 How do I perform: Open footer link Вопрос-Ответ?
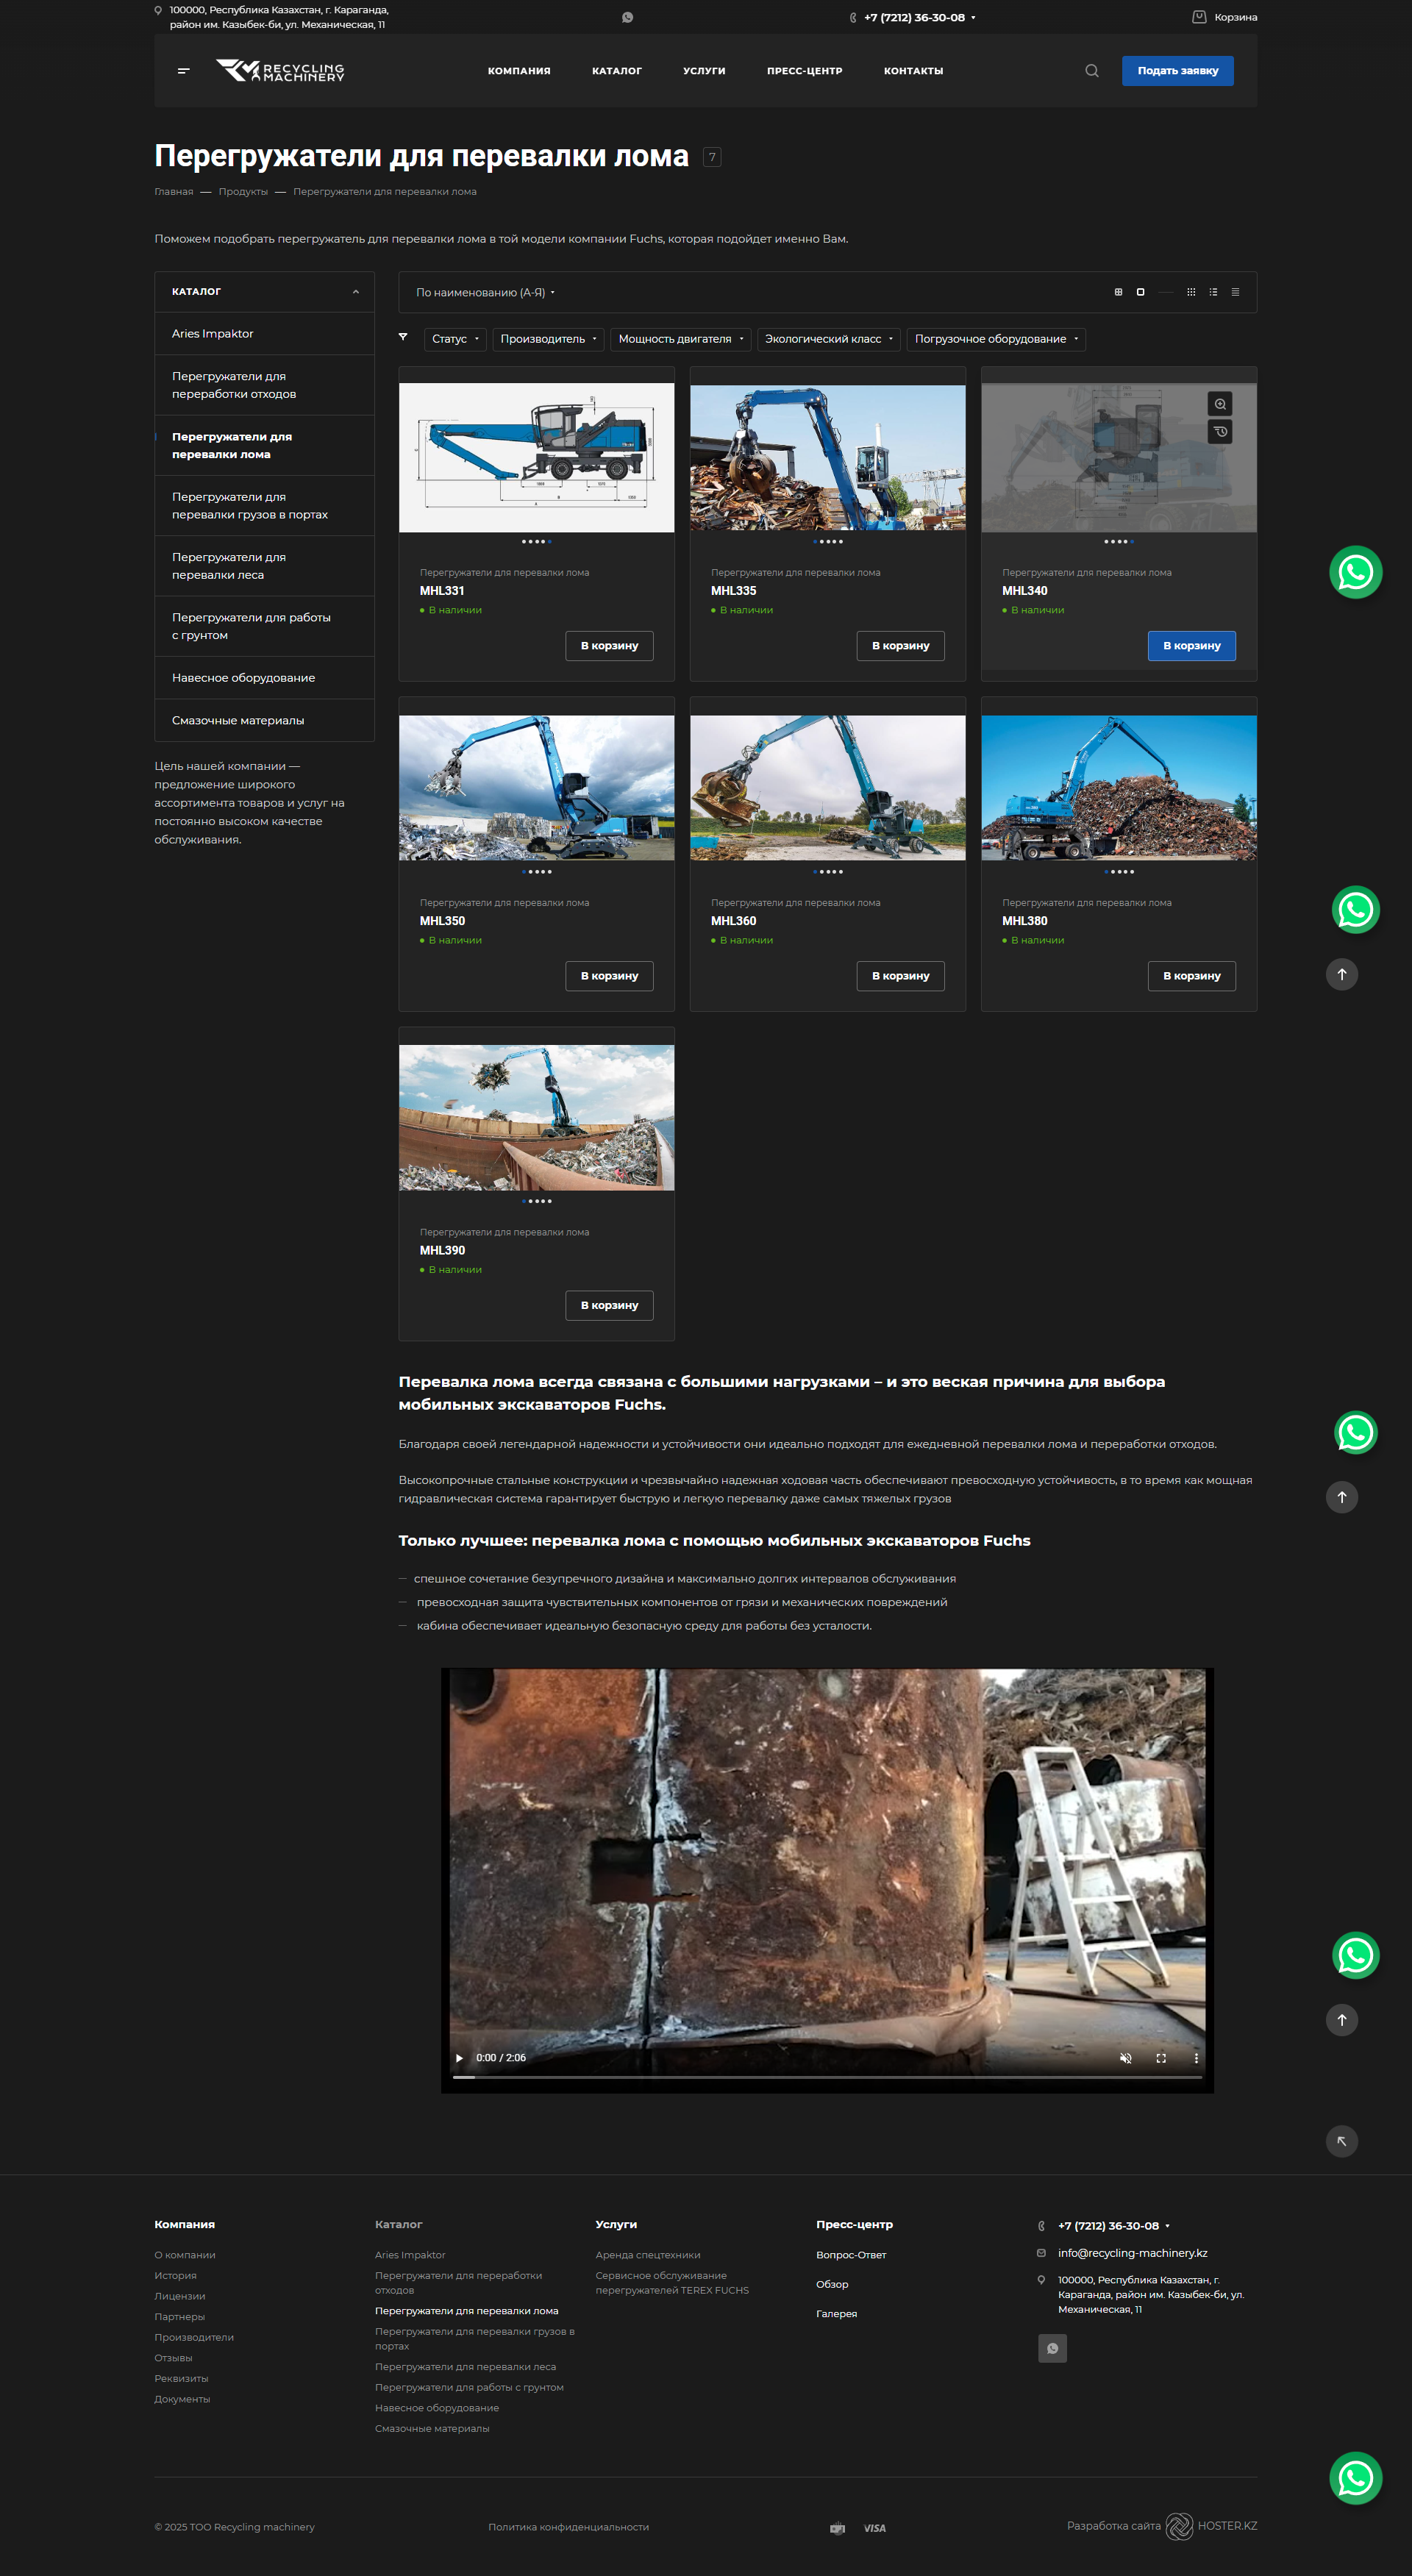tap(851, 2255)
